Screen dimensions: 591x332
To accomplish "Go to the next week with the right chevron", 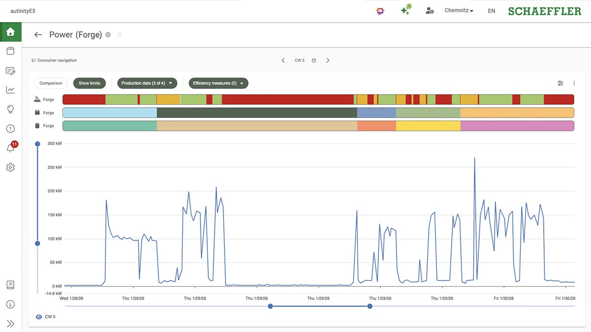I will [328, 60].
